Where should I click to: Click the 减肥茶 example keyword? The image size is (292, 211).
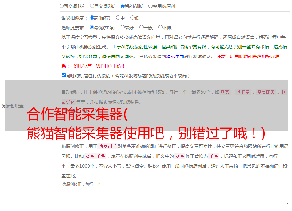pyautogui.click(x=243, y=92)
